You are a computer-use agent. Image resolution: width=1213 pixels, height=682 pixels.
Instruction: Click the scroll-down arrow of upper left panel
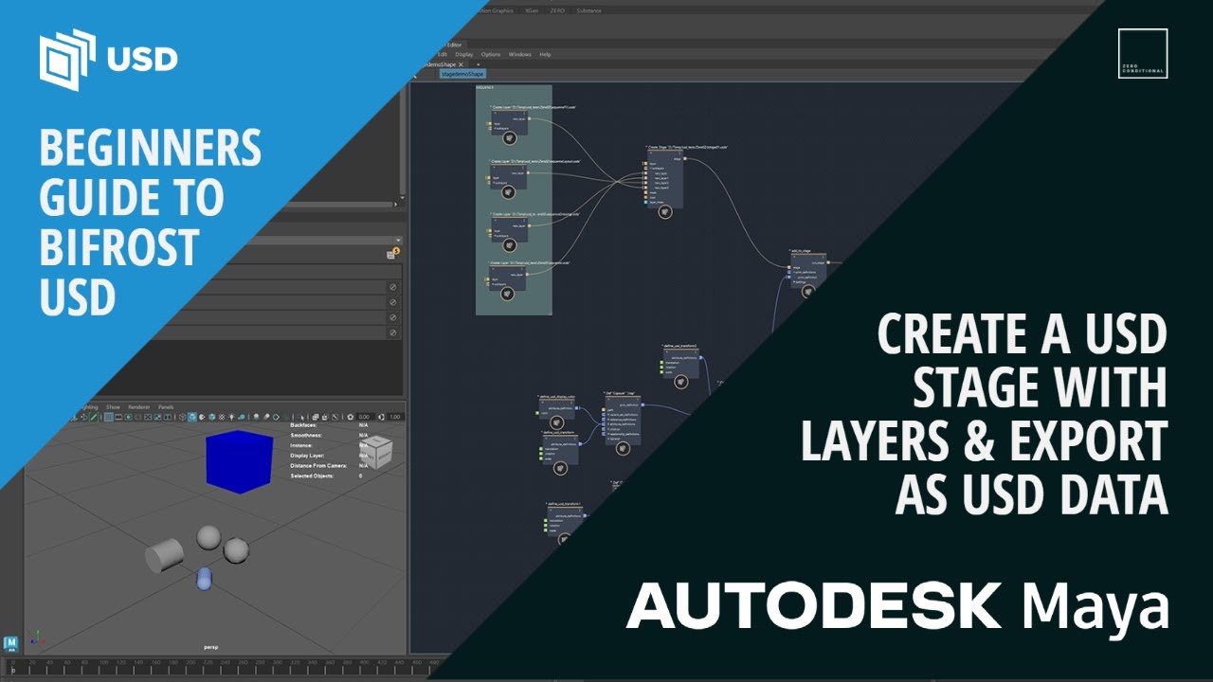pyautogui.click(x=401, y=199)
